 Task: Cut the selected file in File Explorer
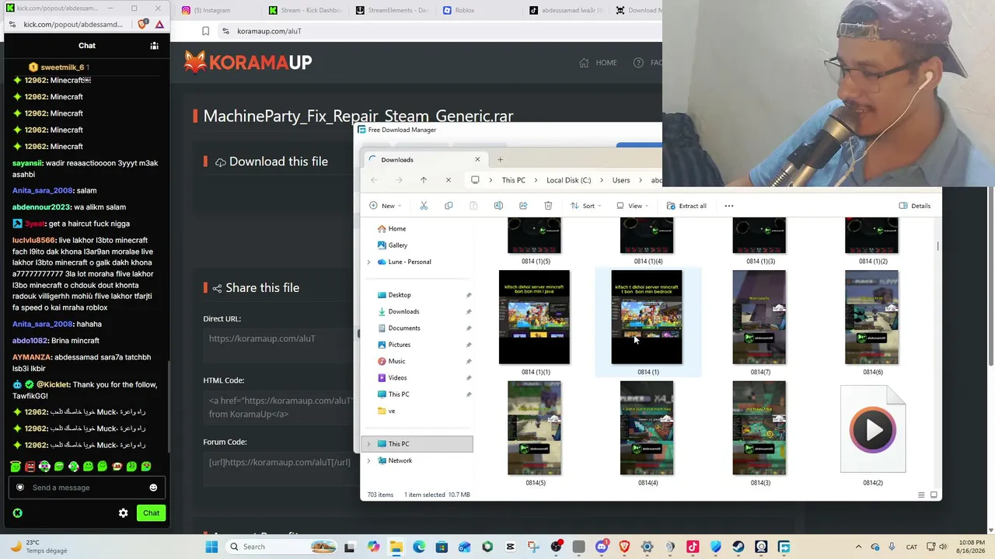coord(424,206)
